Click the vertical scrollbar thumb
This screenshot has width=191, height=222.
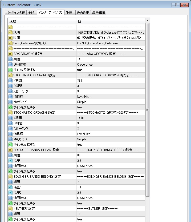coord(148,110)
